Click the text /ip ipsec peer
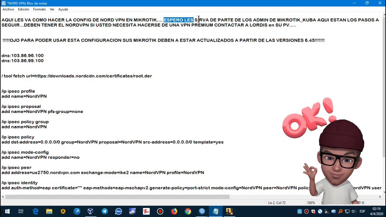The image size is (386, 217). click(x=17, y=167)
